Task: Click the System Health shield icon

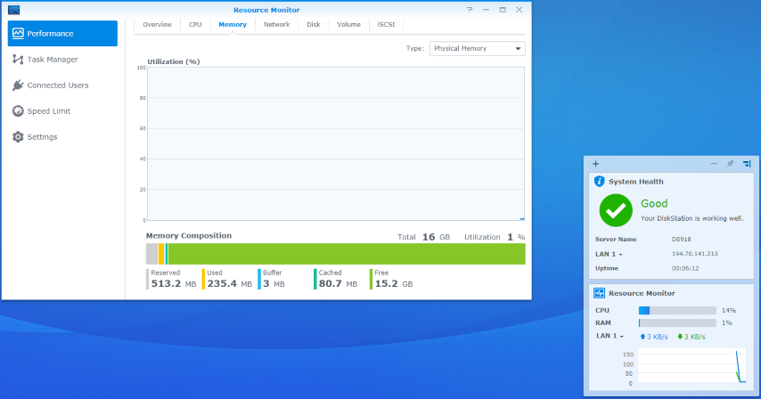Action: 600,182
